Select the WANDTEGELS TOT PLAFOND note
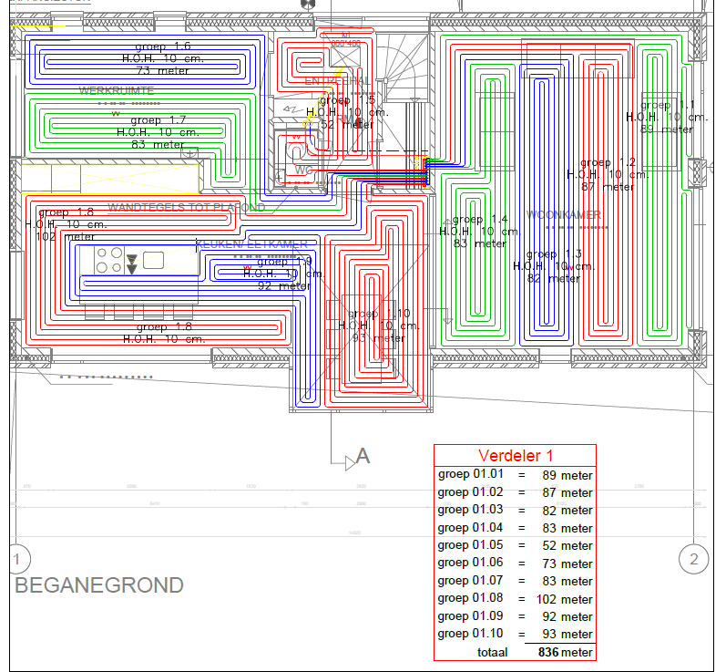 (187, 207)
